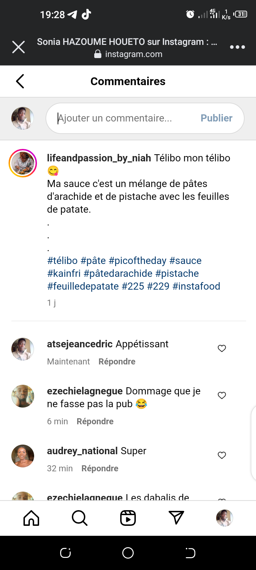Like atsejeancedric's comment with the heart

(222, 348)
